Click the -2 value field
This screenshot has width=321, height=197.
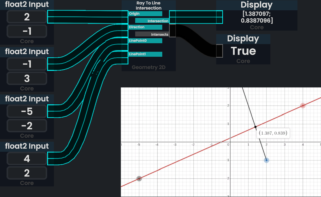[x=27, y=126]
